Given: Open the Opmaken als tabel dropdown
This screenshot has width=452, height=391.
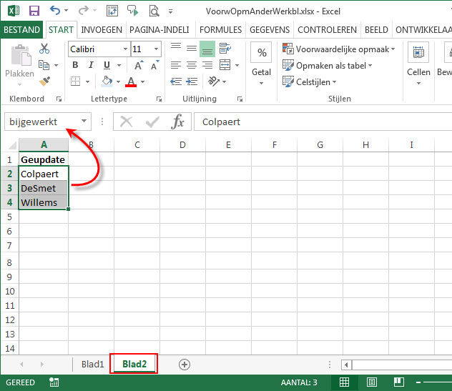Looking at the screenshot, I should (327, 66).
